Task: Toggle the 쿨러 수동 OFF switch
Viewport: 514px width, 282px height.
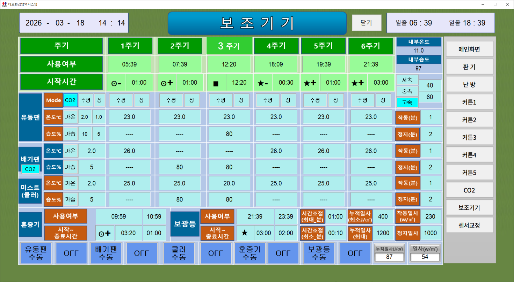Action: [216, 253]
